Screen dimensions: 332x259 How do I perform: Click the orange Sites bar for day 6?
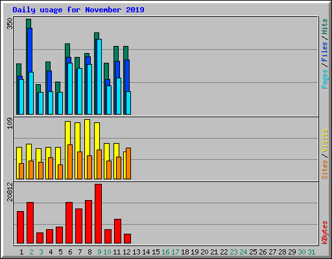(x=70, y=162)
